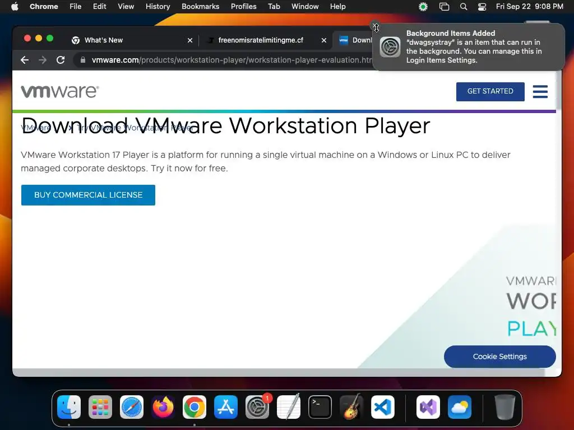Open the Bookmarks menu
The height and width of the screenshot is (430, 574).
pos(201,7)
